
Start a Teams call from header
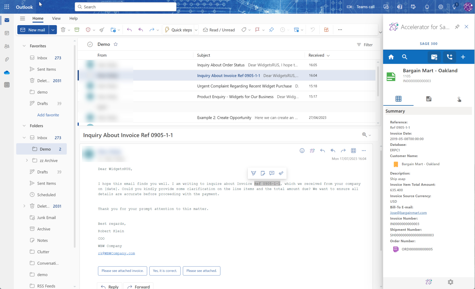click(361, 7)
